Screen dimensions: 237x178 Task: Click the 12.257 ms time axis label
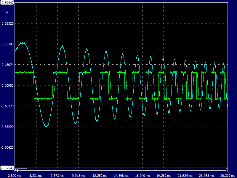[100, 176]
